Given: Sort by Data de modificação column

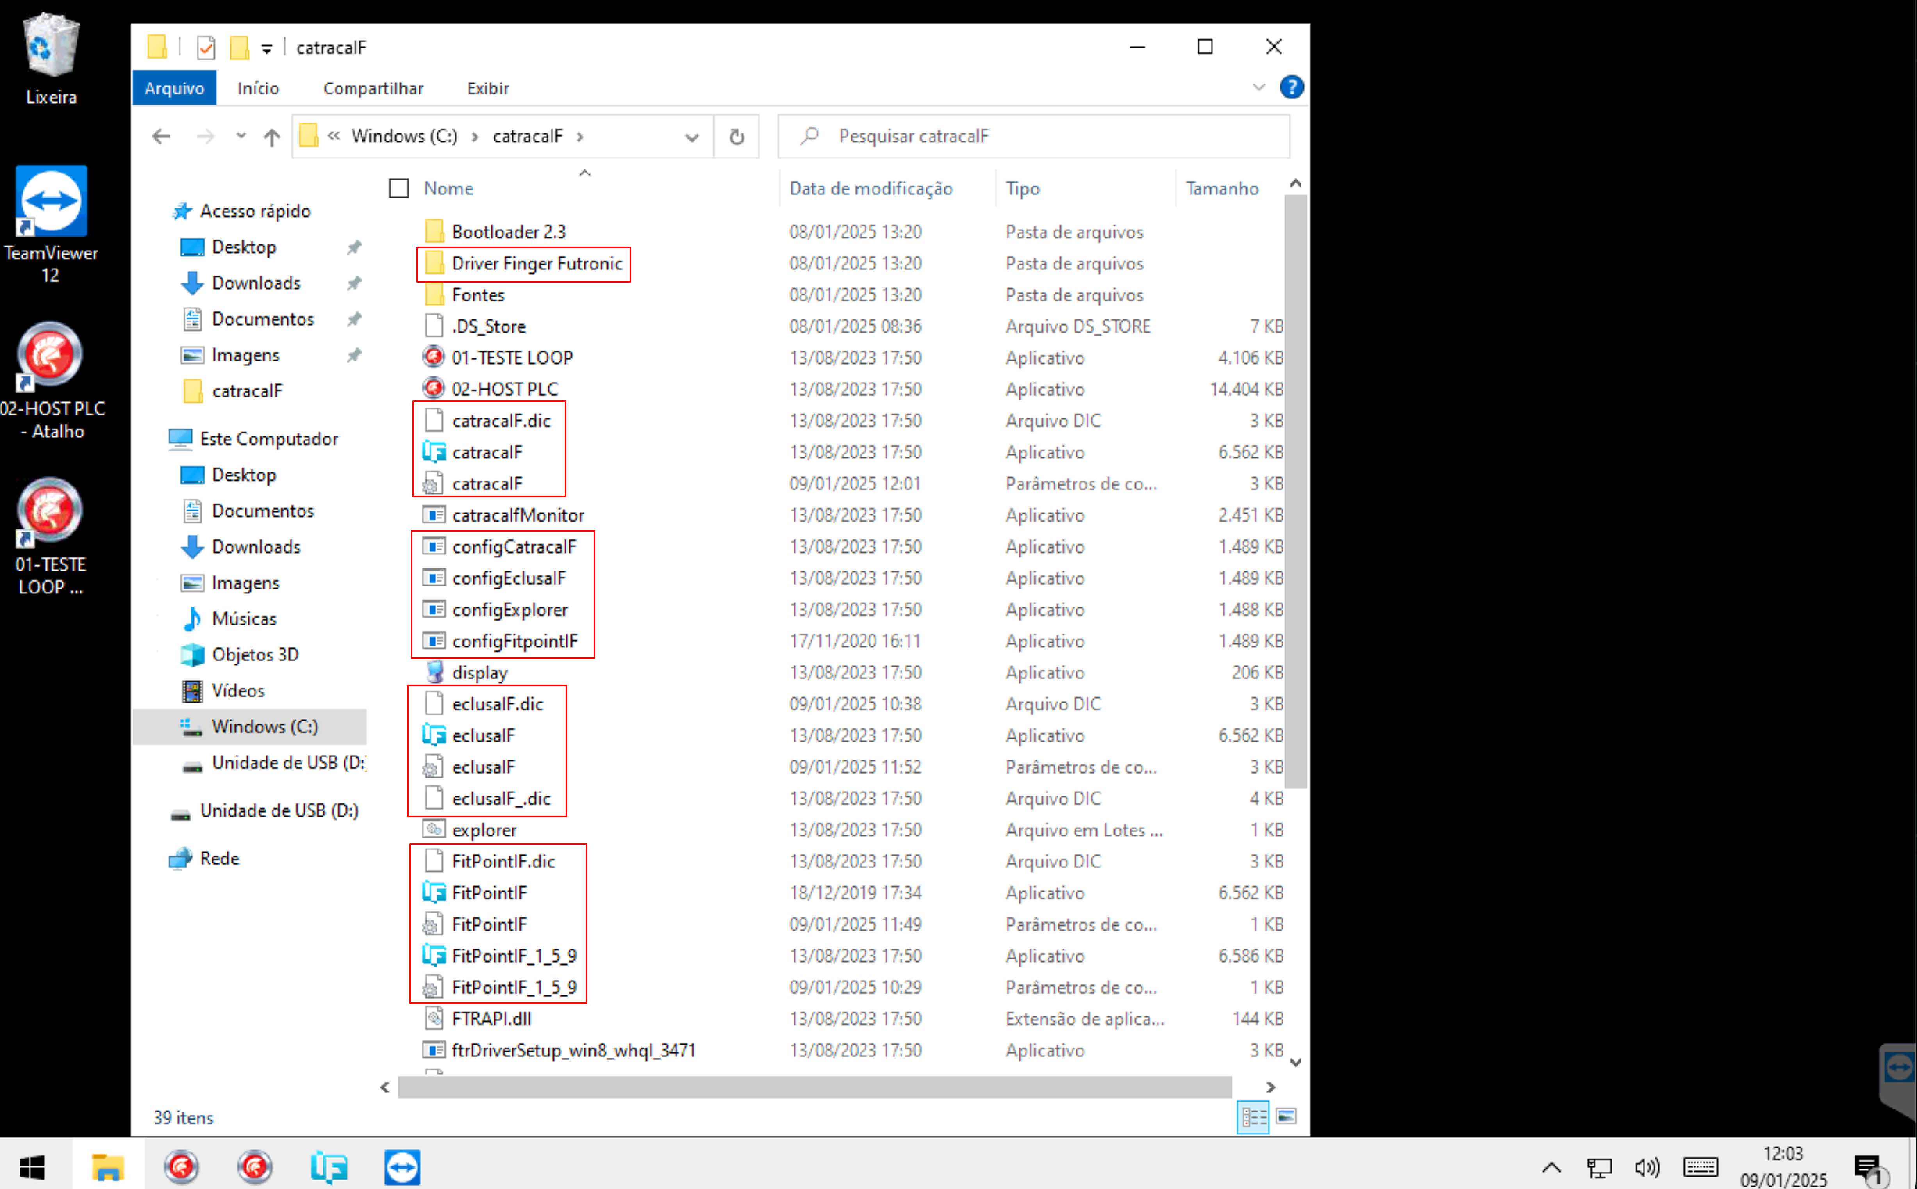Looking at the screenshot, I should click(870, 188).
